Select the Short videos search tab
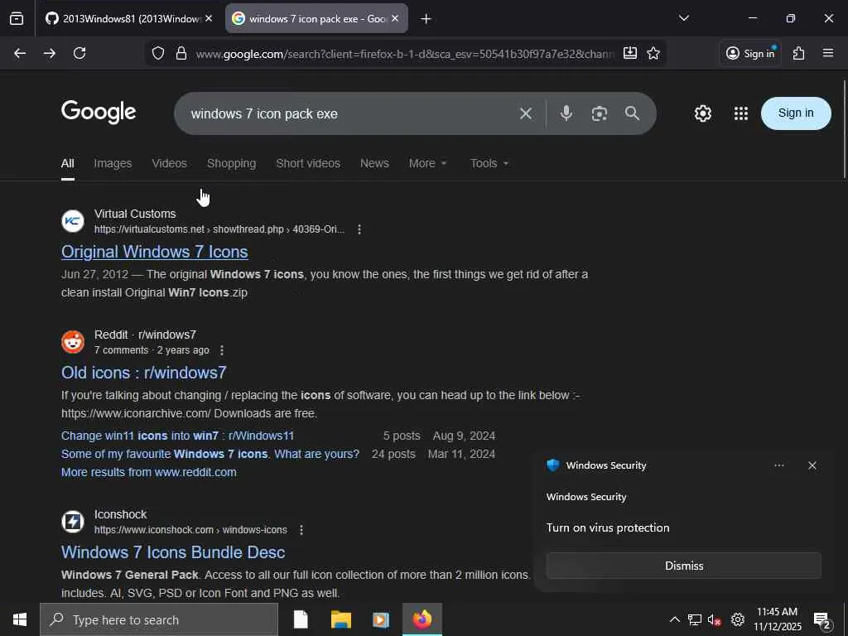Image resolution: width=848 pixels, height=636 pixels. (308, 163)
